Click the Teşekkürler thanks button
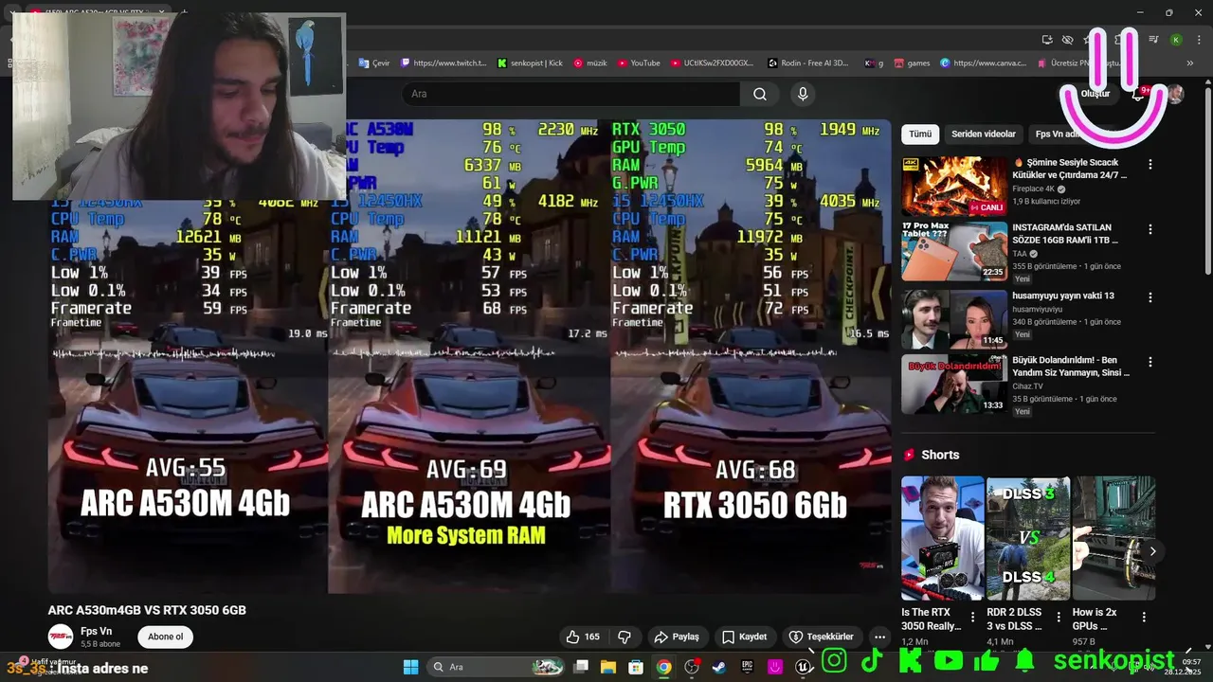1213x682 pixels. [822, 637]
